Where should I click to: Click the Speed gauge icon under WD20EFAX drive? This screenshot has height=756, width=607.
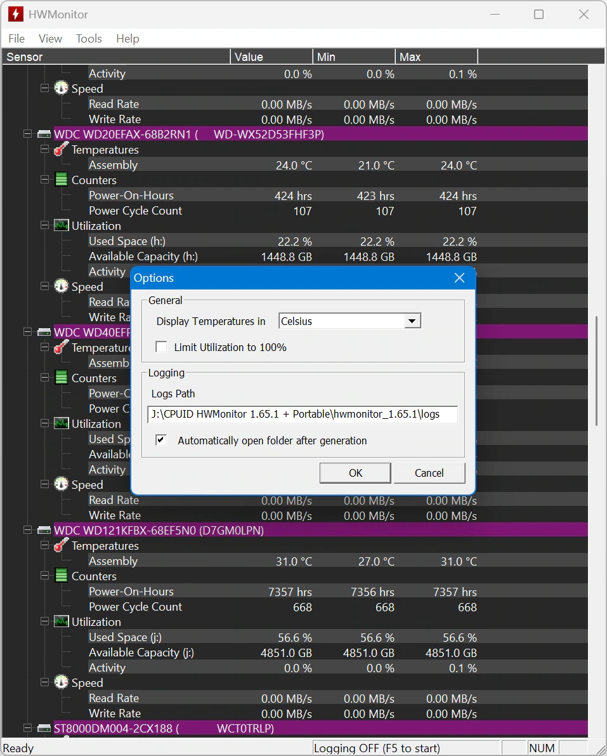pos(61,286)
